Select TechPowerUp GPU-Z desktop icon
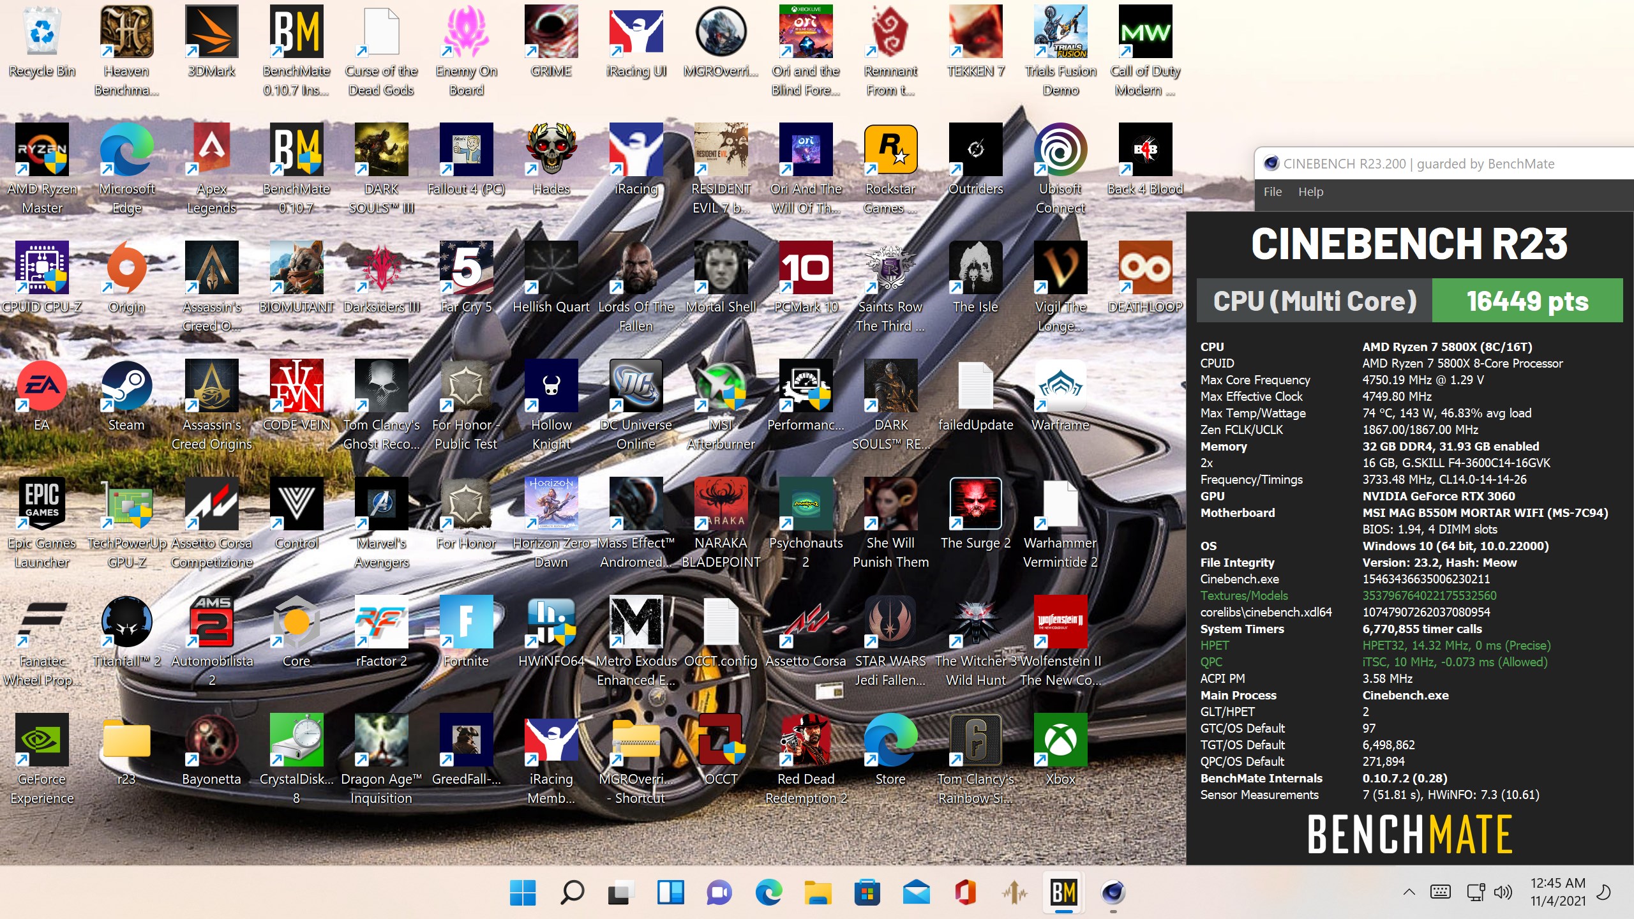This screenshot has height=919, width=1634. click(126, 523)
